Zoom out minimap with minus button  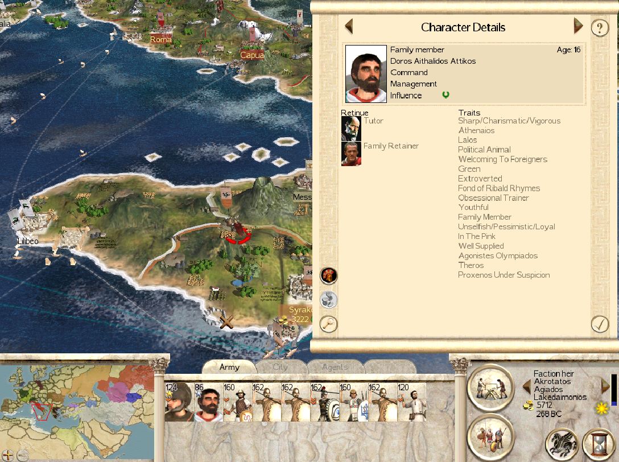tap(23, 455)
